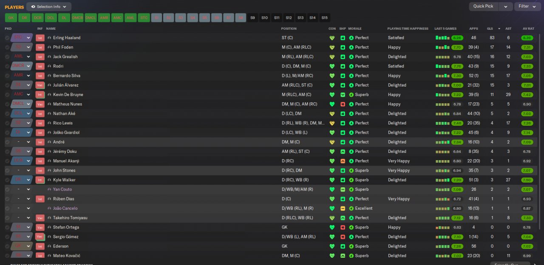This screenshot has height=265, width=544.
Task: Click Erling Haaland's Int status icon
Action: coord(40,38)
